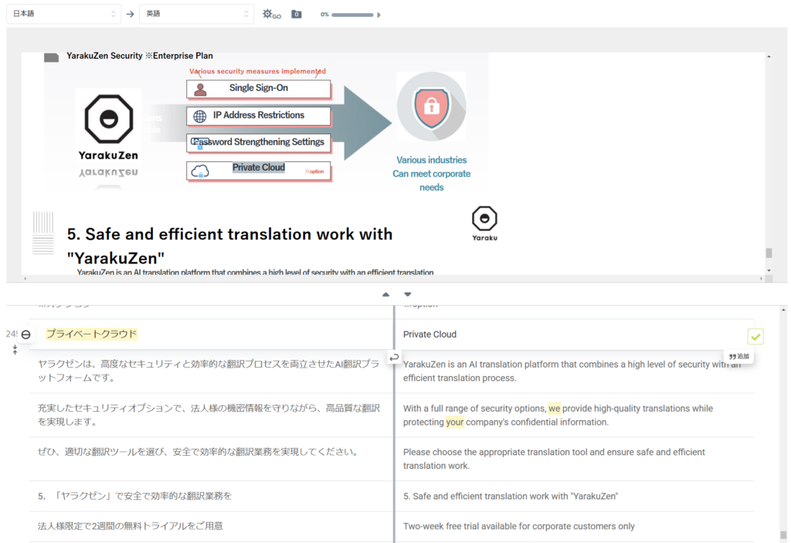Select translation starting YarakuZen is an AI translation platform
Image resolution: width=791 pixels, height=543 pixels.
click(x=572, y=371)
